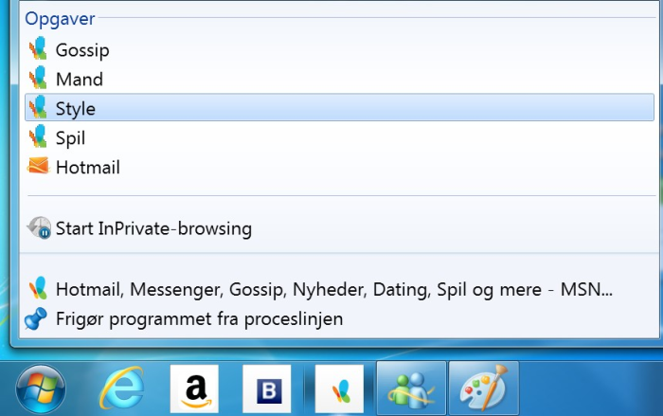Select the highlighted Style task

(339, 107)
